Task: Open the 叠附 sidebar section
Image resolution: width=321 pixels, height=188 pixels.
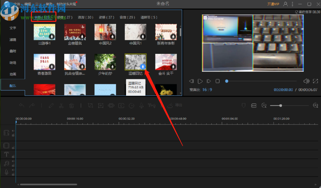Action: click(x=13, y=51)
